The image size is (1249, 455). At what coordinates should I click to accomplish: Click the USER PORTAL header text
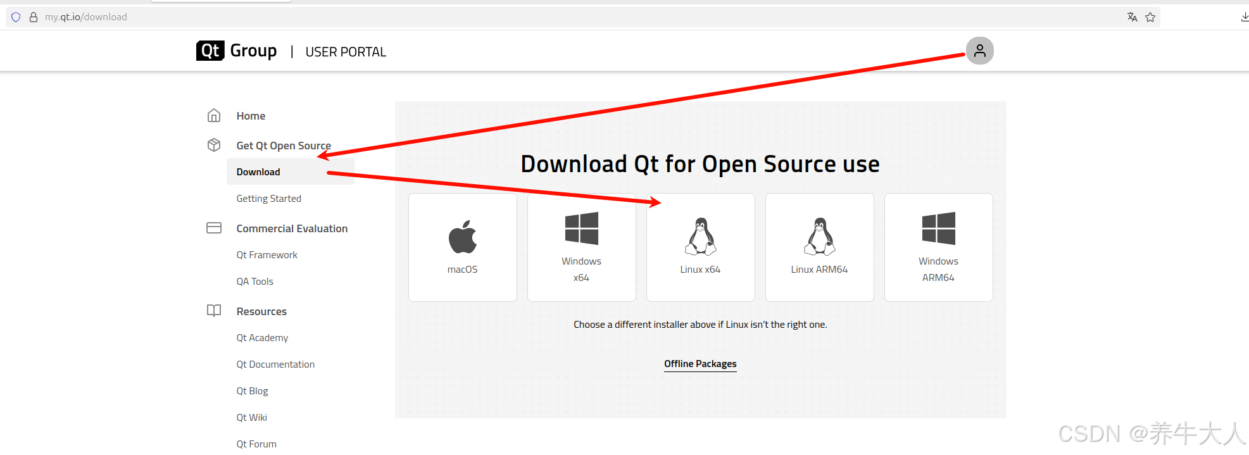[346, 52]
